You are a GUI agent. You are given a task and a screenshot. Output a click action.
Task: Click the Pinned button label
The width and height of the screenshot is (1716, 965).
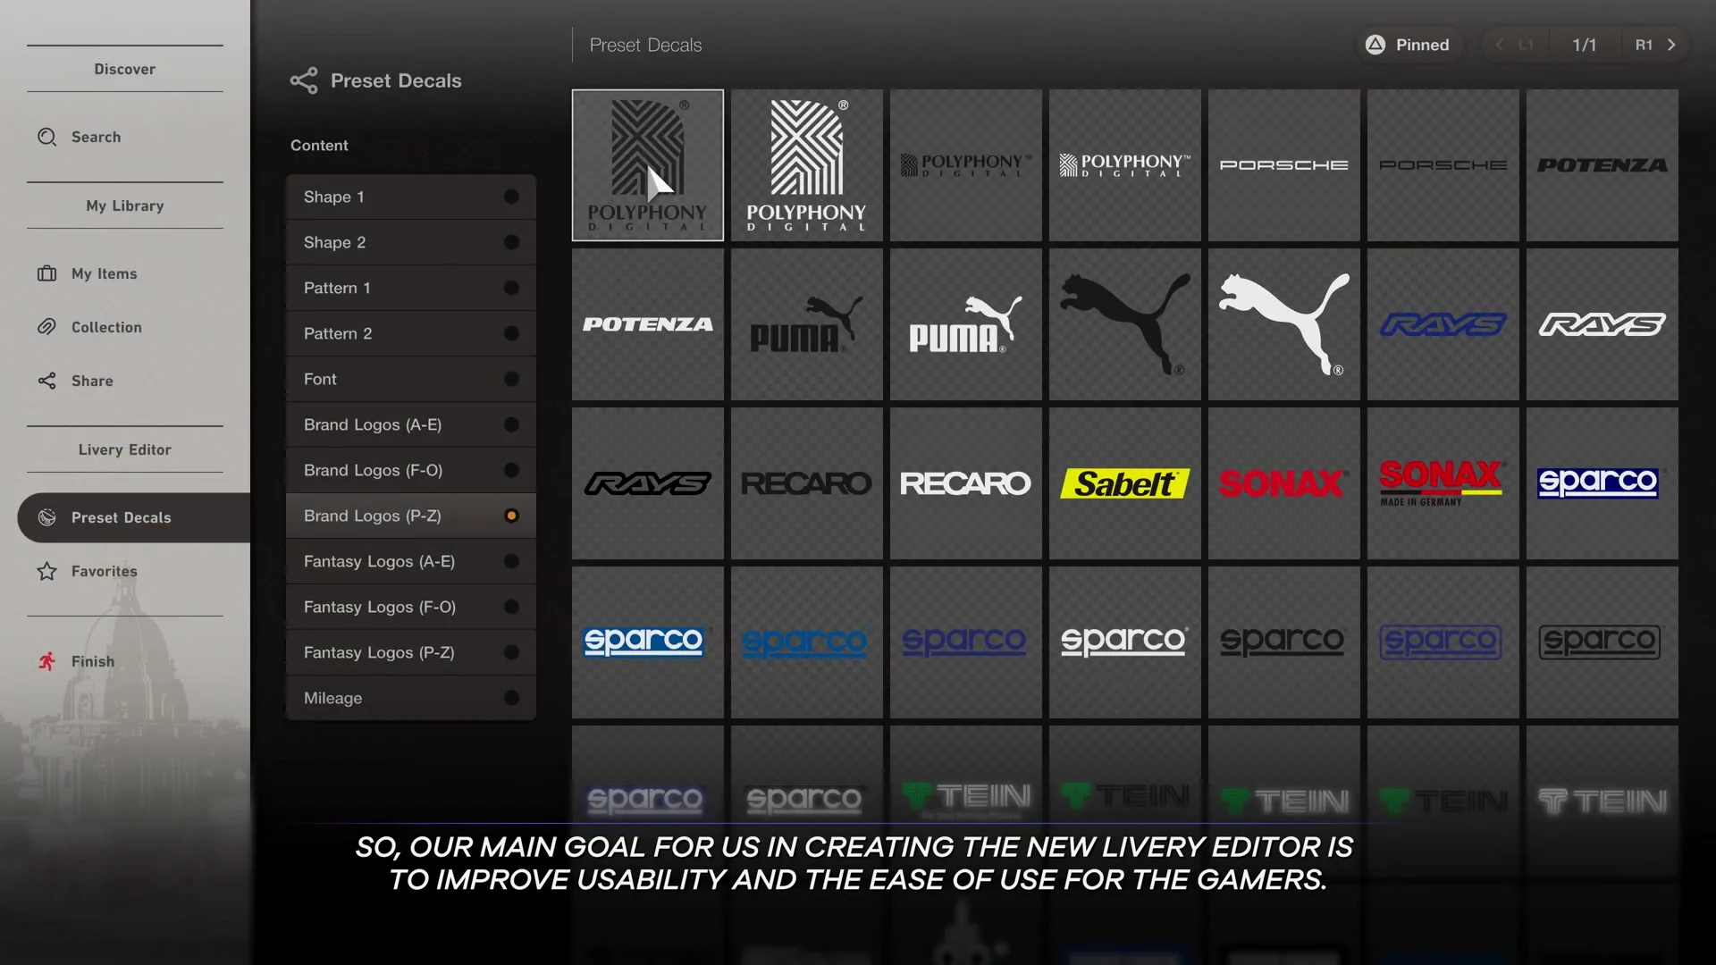[1423, 45]
